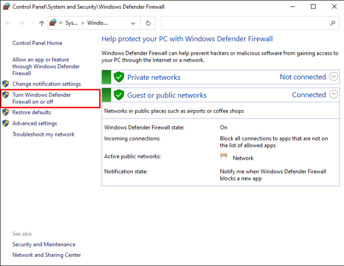This screenshot has height=266, width=344.
Task: Click the Guest or public networks heading
Action: [x=167, y=95]
